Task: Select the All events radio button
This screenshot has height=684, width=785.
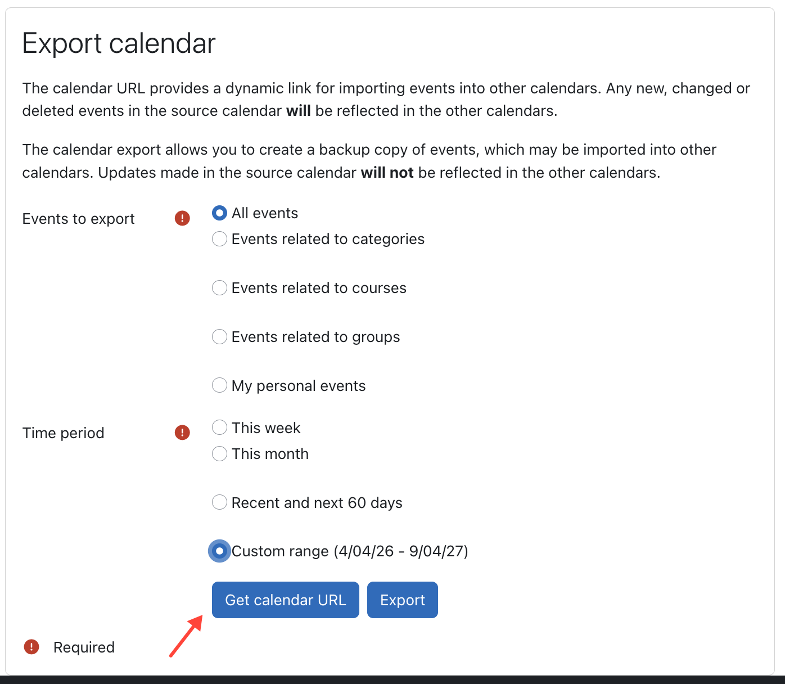Action: coord(219,213)
